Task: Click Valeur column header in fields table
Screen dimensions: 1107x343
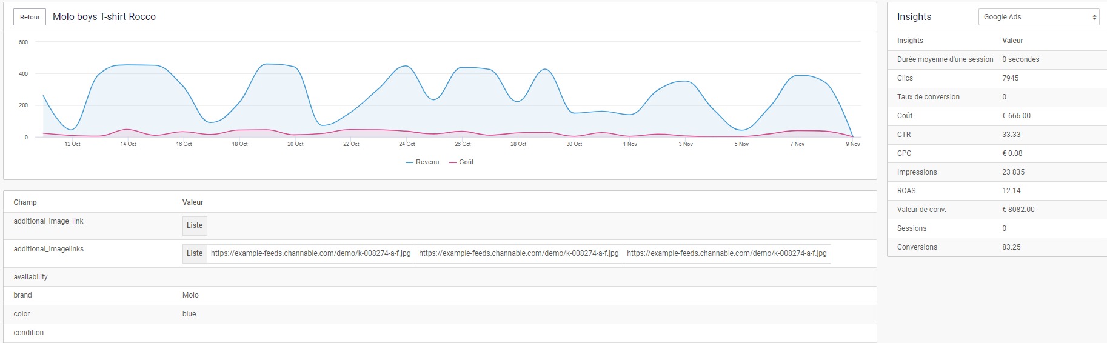Action: click(193, 202)
